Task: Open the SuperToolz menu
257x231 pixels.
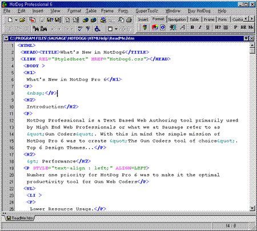Action: 147,11
